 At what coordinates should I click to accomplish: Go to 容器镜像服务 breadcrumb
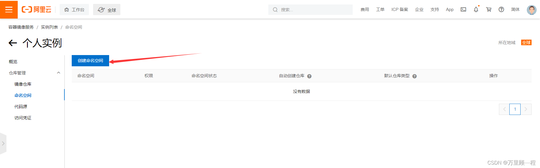[x=21, y=27]
